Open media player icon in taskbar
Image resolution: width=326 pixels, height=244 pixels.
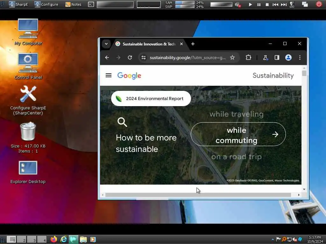coord(93,240)
